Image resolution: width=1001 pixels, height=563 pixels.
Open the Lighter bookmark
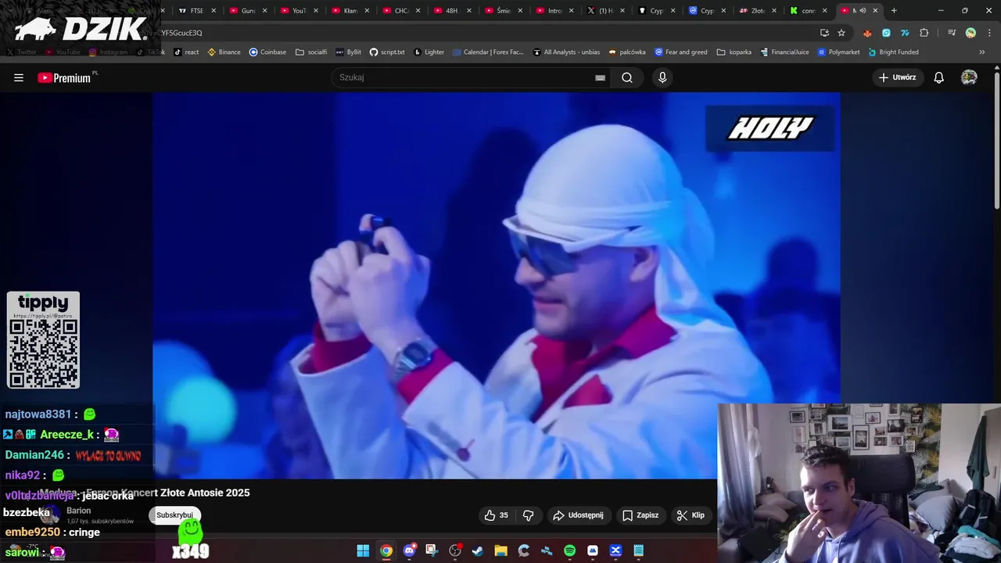point(429,52)
